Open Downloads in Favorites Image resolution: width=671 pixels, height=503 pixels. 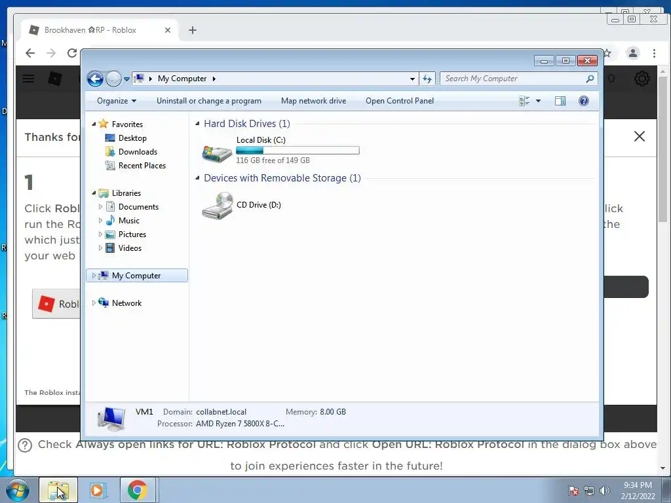[138, 152]
